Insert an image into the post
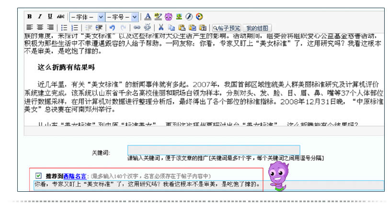 coord(179,17)
